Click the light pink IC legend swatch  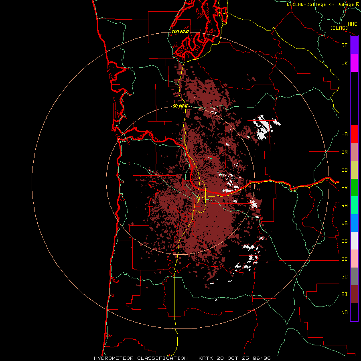tap(354, 259)
